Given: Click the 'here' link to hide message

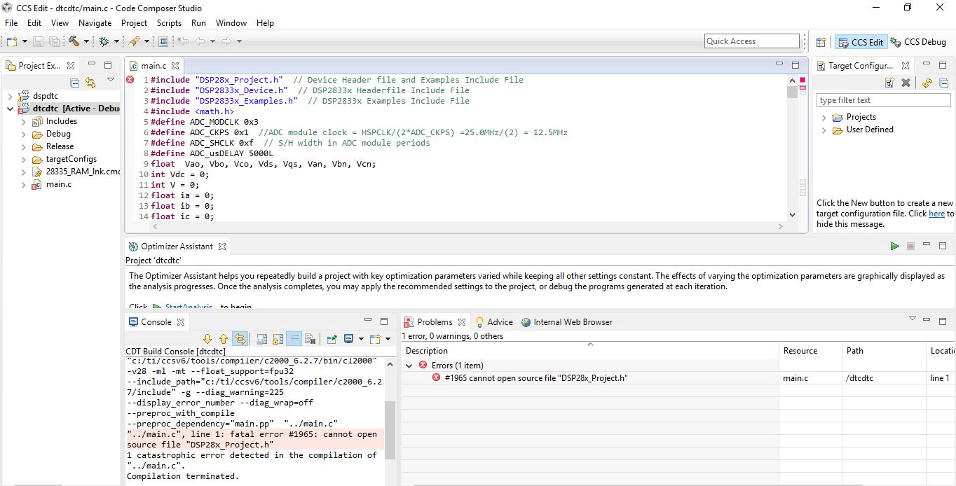Looking at the screenshot, I should pos(936,214).
